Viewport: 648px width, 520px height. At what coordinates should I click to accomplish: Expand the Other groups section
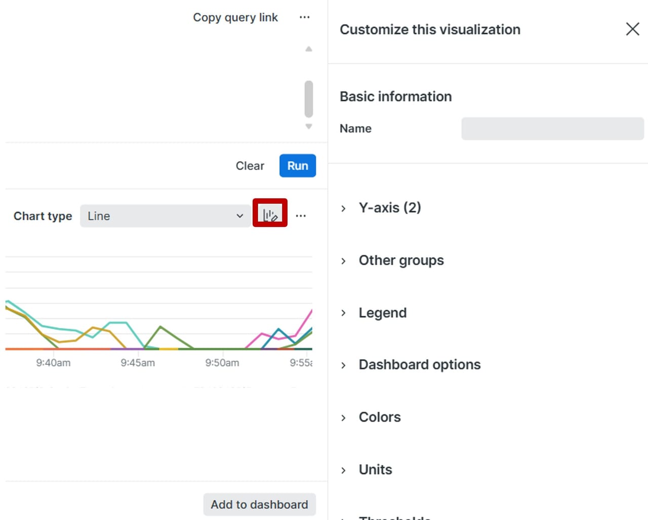click(x=401, y=260)
